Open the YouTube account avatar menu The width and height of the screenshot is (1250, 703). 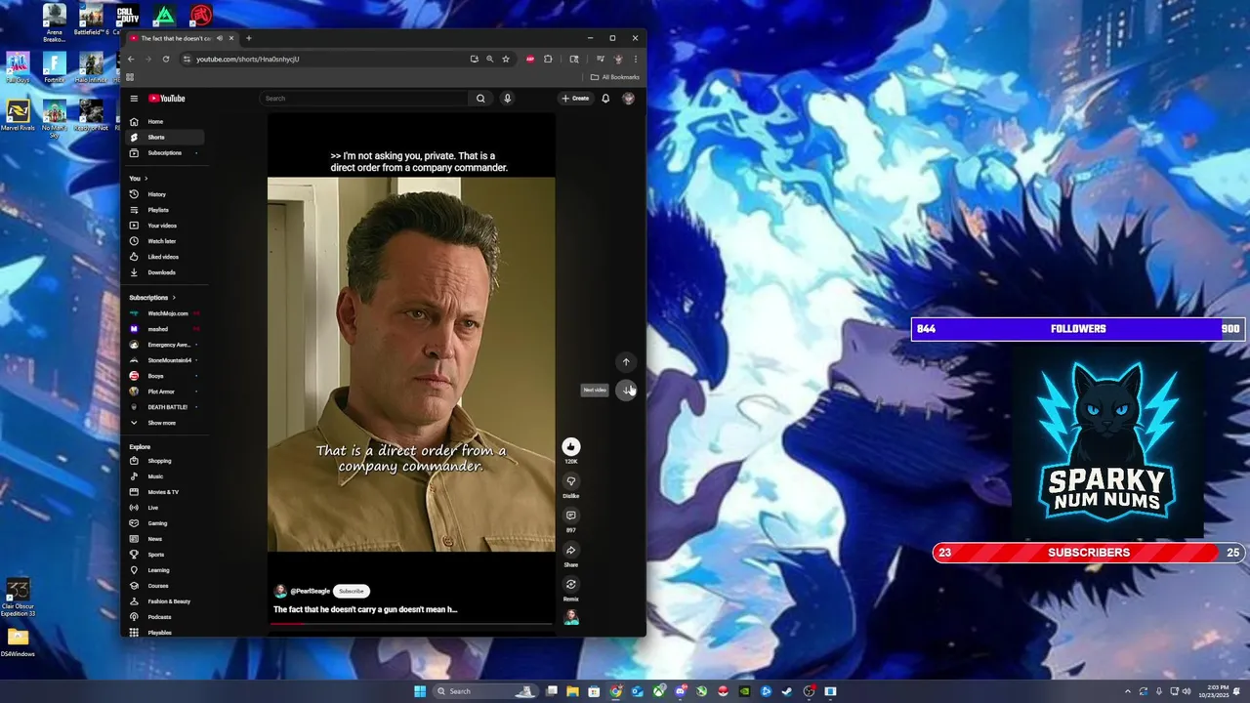click(x=628, y=99)
